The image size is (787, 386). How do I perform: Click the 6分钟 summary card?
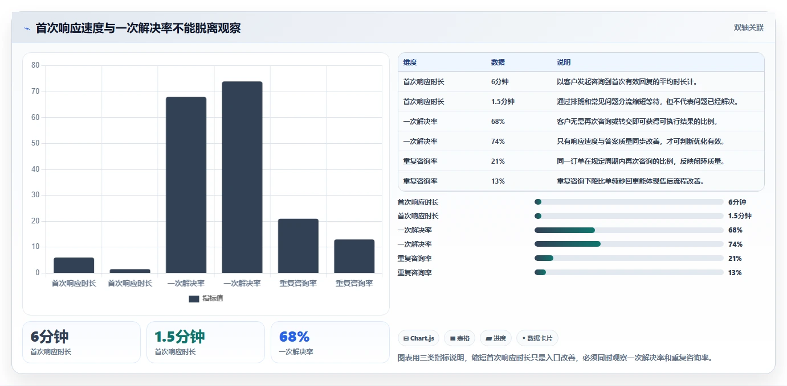[x=81, y=342]
